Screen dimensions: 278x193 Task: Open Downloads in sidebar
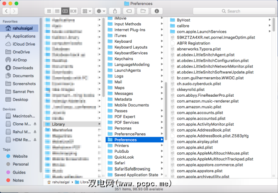[x=19, y=68]
